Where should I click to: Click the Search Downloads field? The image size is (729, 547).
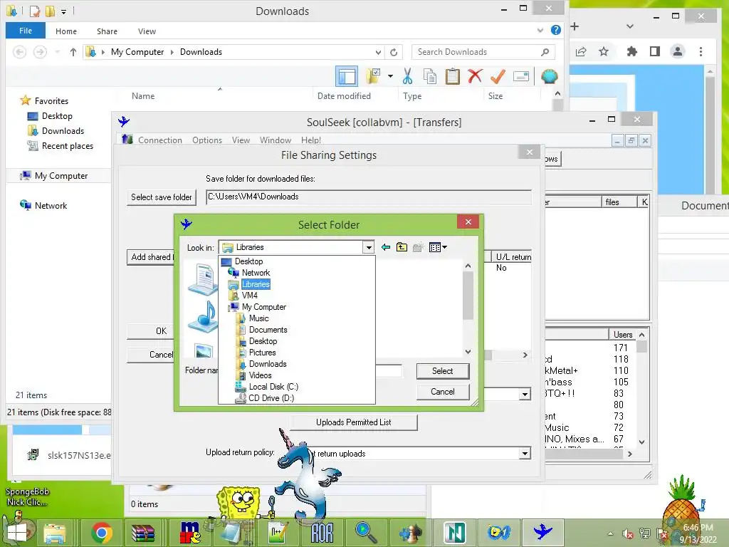(x=483, y=52)
